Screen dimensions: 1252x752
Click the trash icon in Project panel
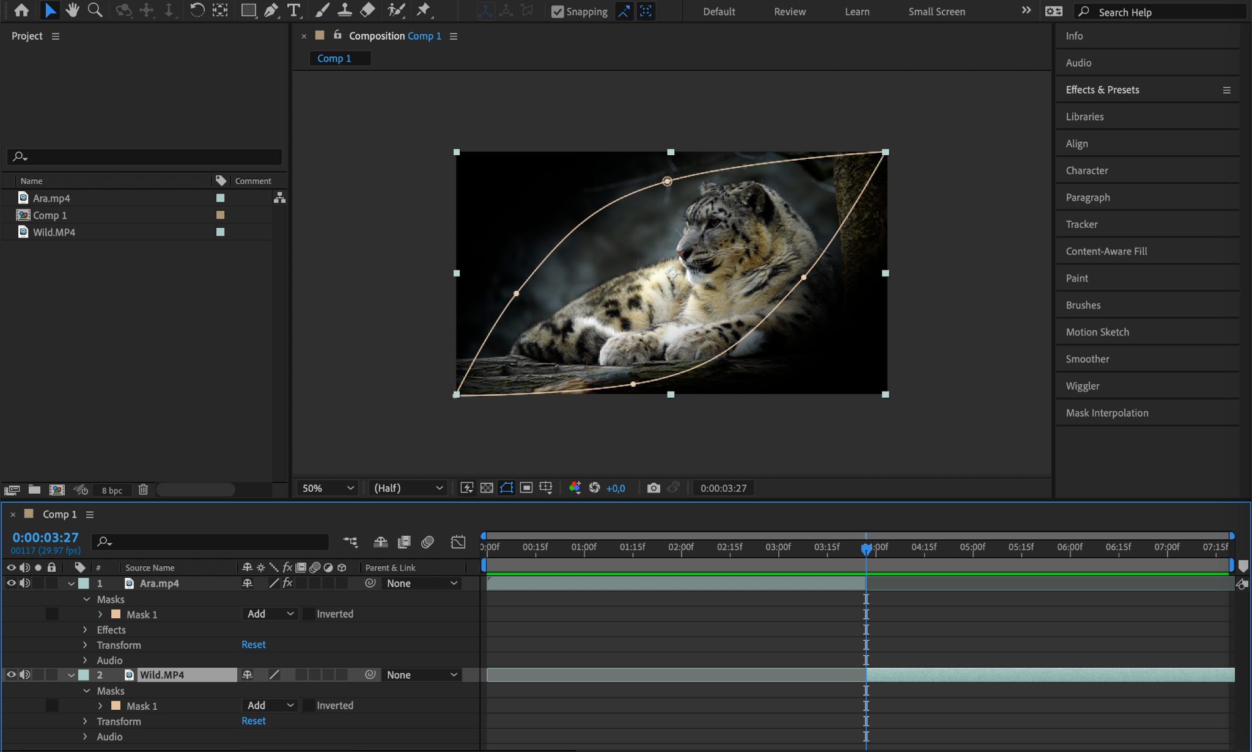click(143, 489)
